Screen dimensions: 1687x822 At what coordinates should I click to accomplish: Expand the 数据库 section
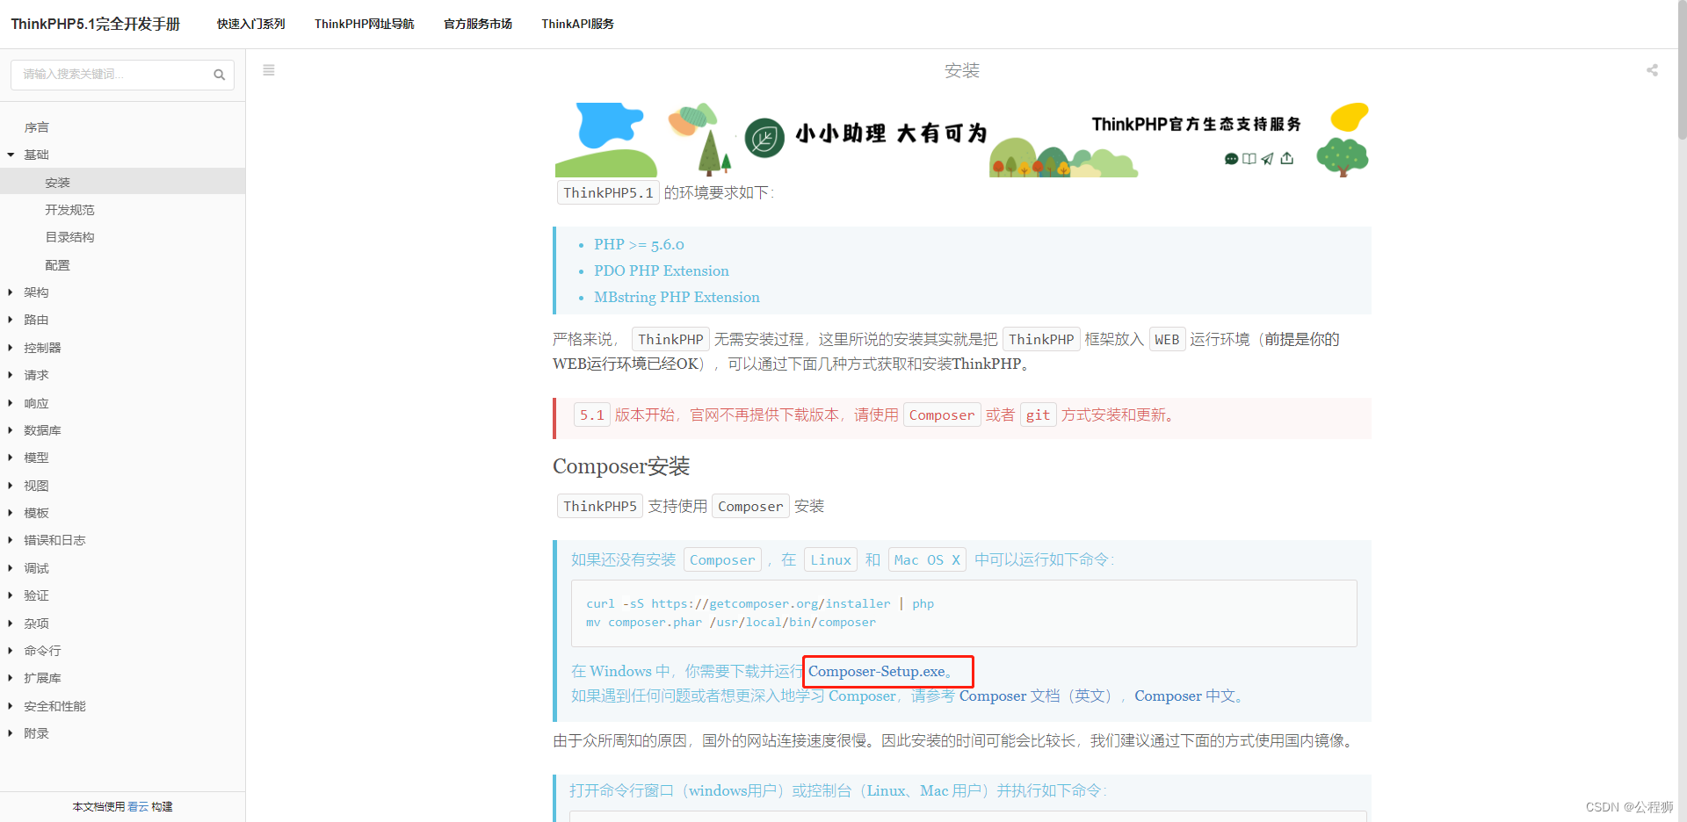[x=11, y=430]
